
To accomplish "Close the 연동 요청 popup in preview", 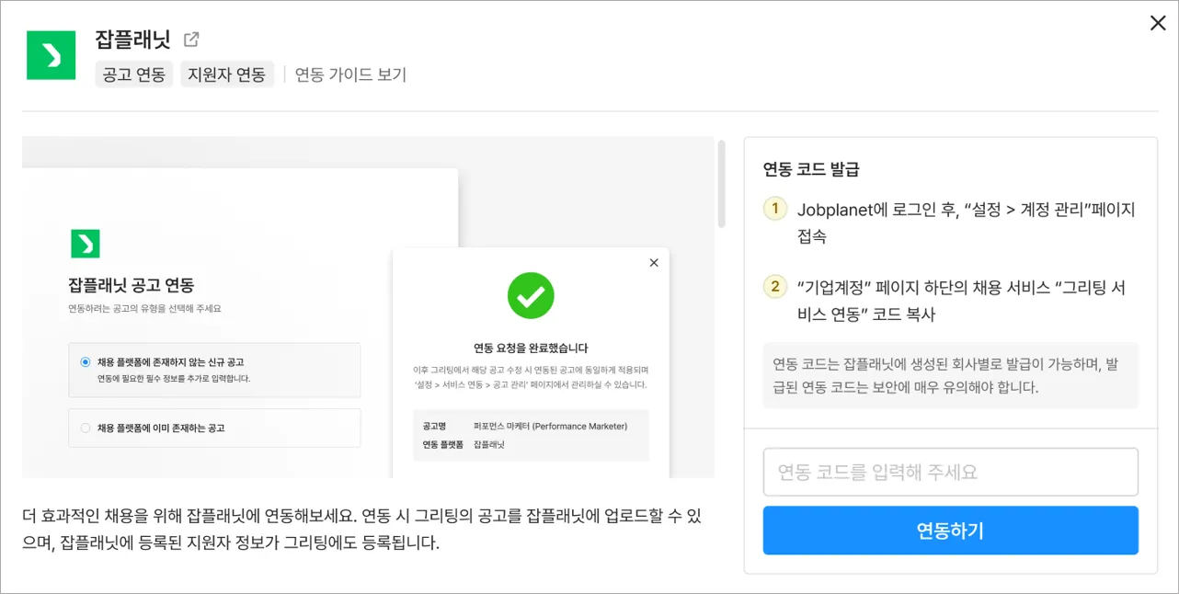I will tap(654, 262).
